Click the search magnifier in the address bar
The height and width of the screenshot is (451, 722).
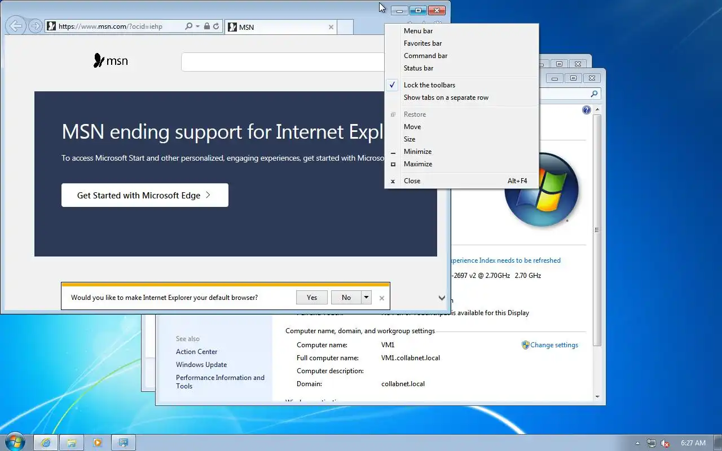click(x=188, y=26)
